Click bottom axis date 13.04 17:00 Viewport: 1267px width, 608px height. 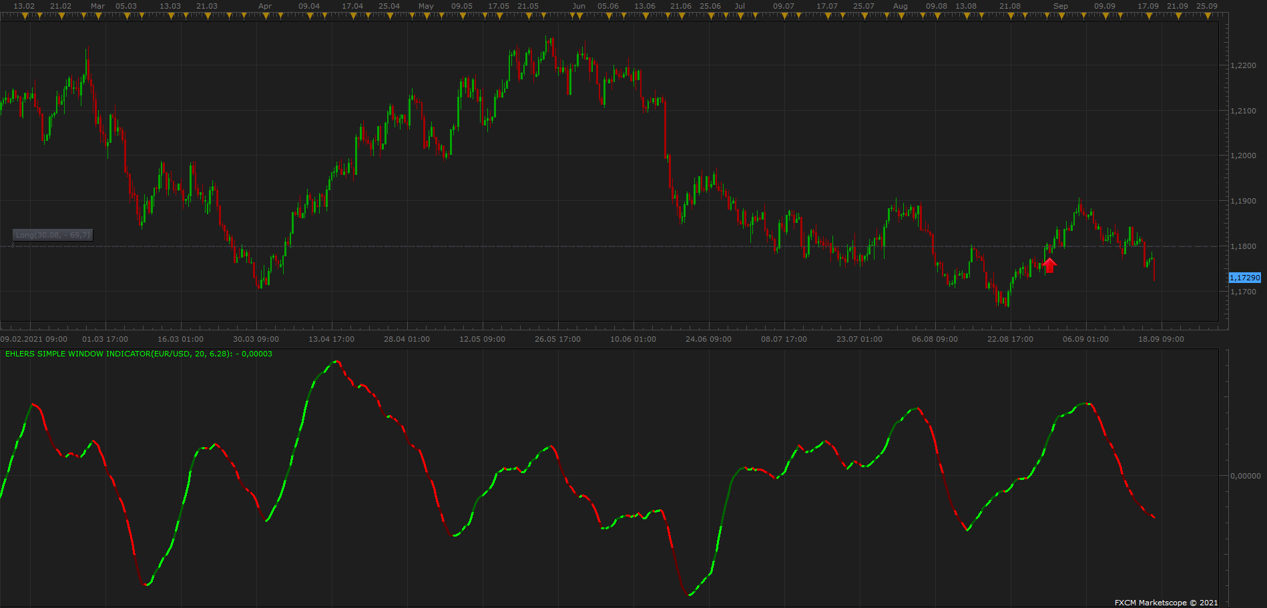tap(332, 339)
